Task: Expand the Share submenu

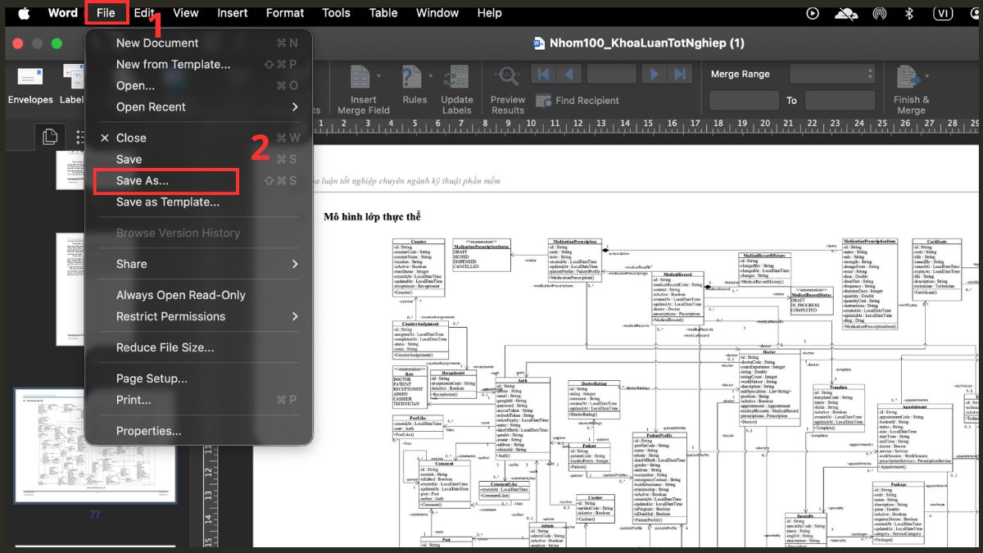Action: (198, 264)
